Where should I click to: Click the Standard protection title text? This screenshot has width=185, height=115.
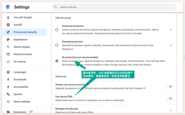click(x=72, y=42)
